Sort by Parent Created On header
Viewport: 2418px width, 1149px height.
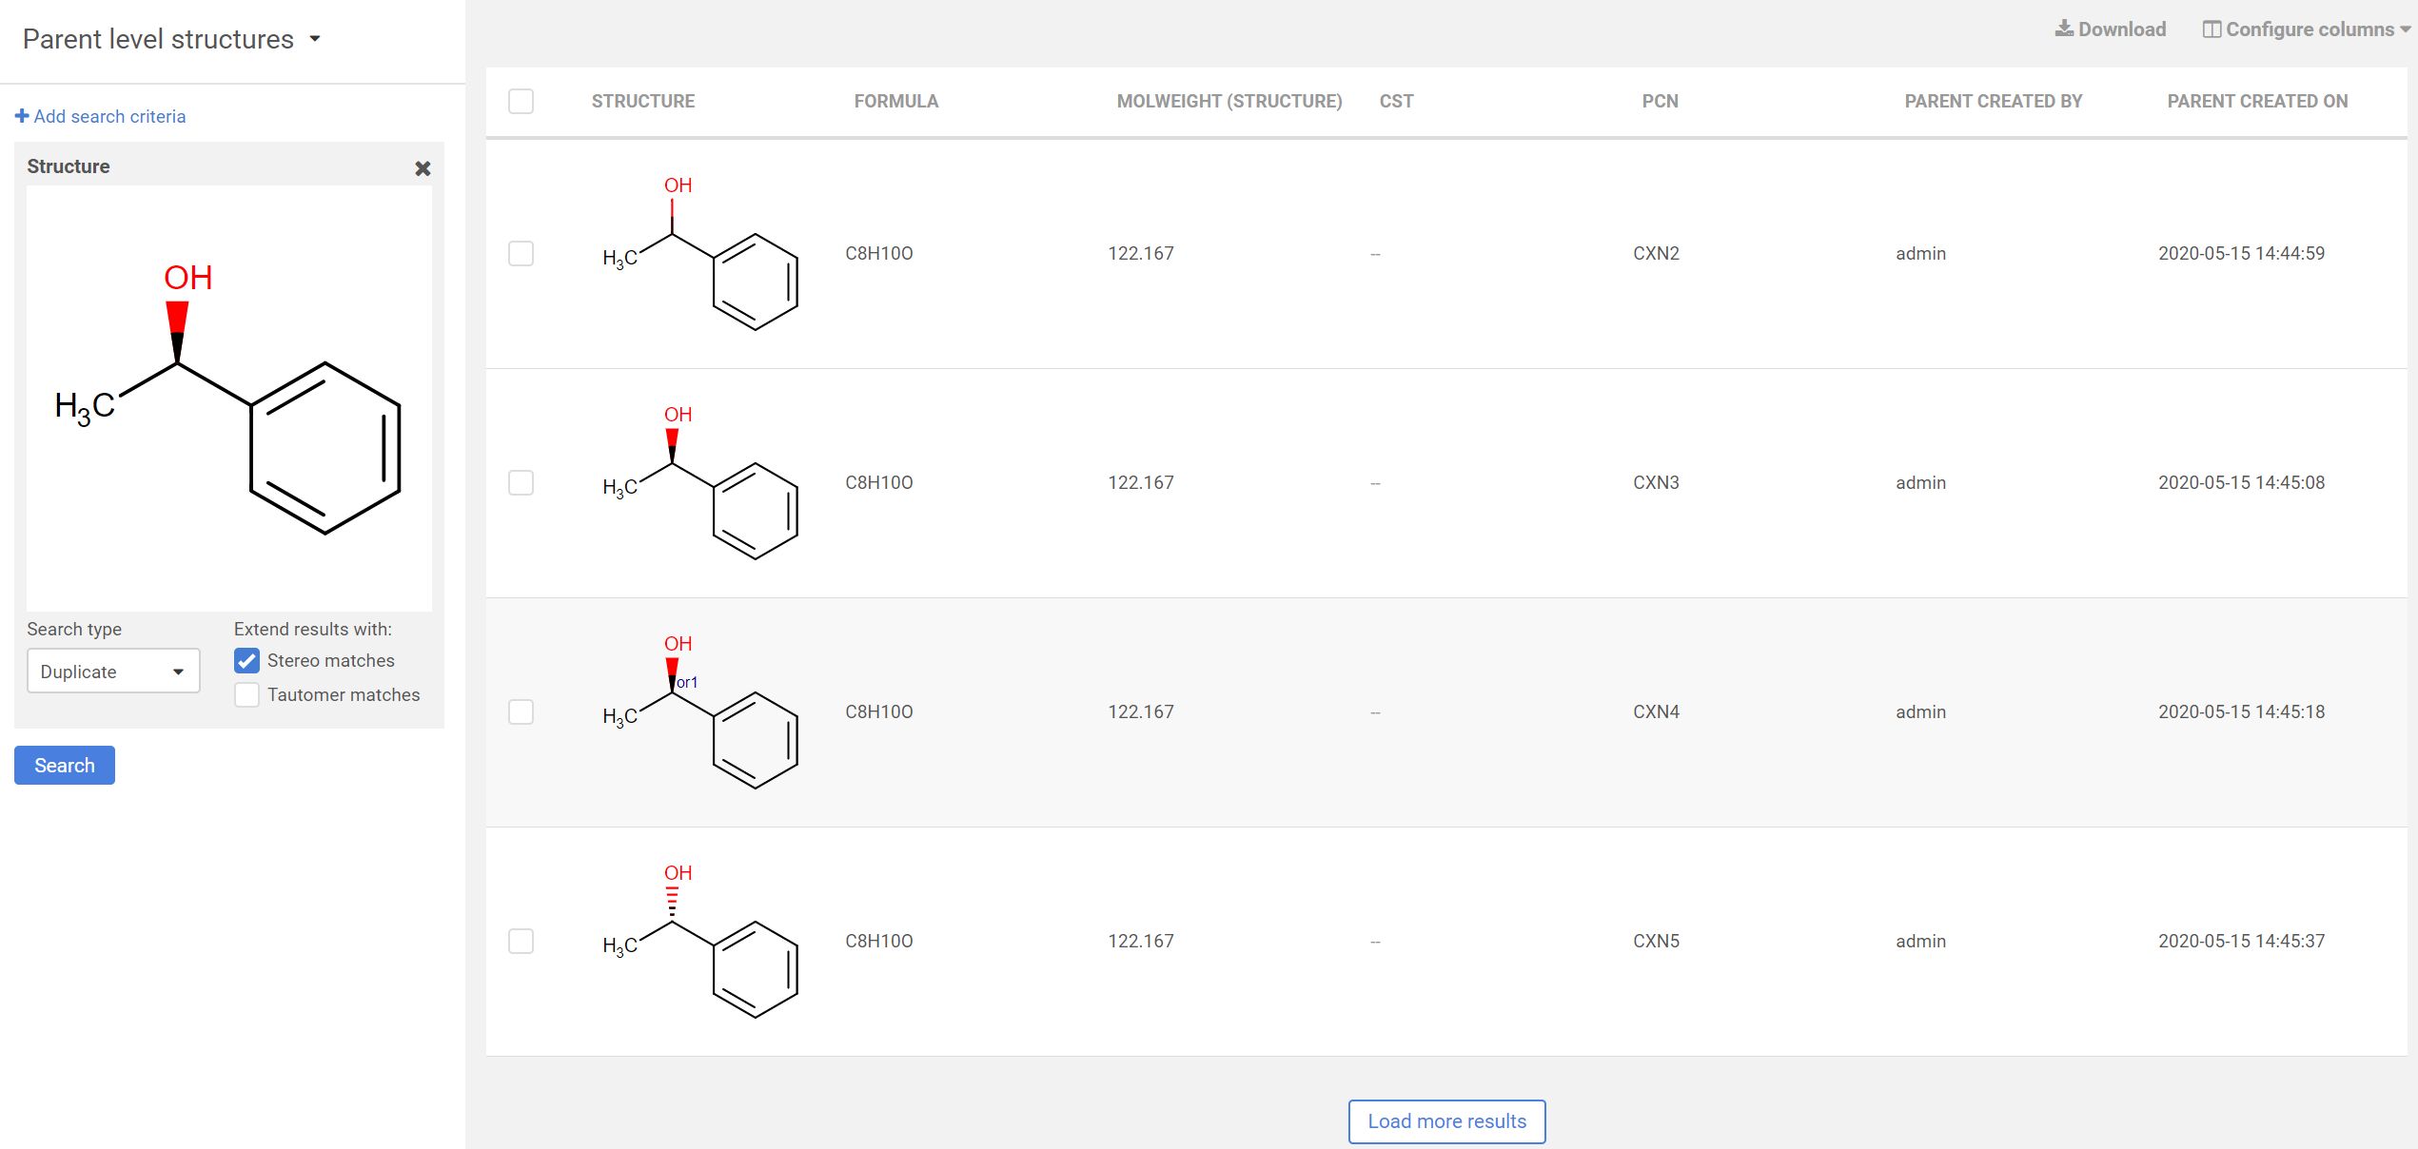(2256, 101)
